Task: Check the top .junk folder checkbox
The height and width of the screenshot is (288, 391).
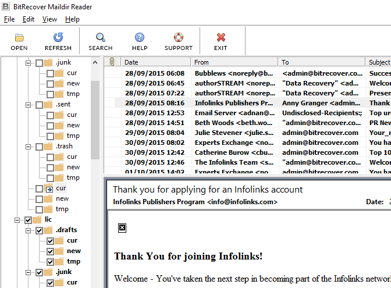Action: (39, 63)
